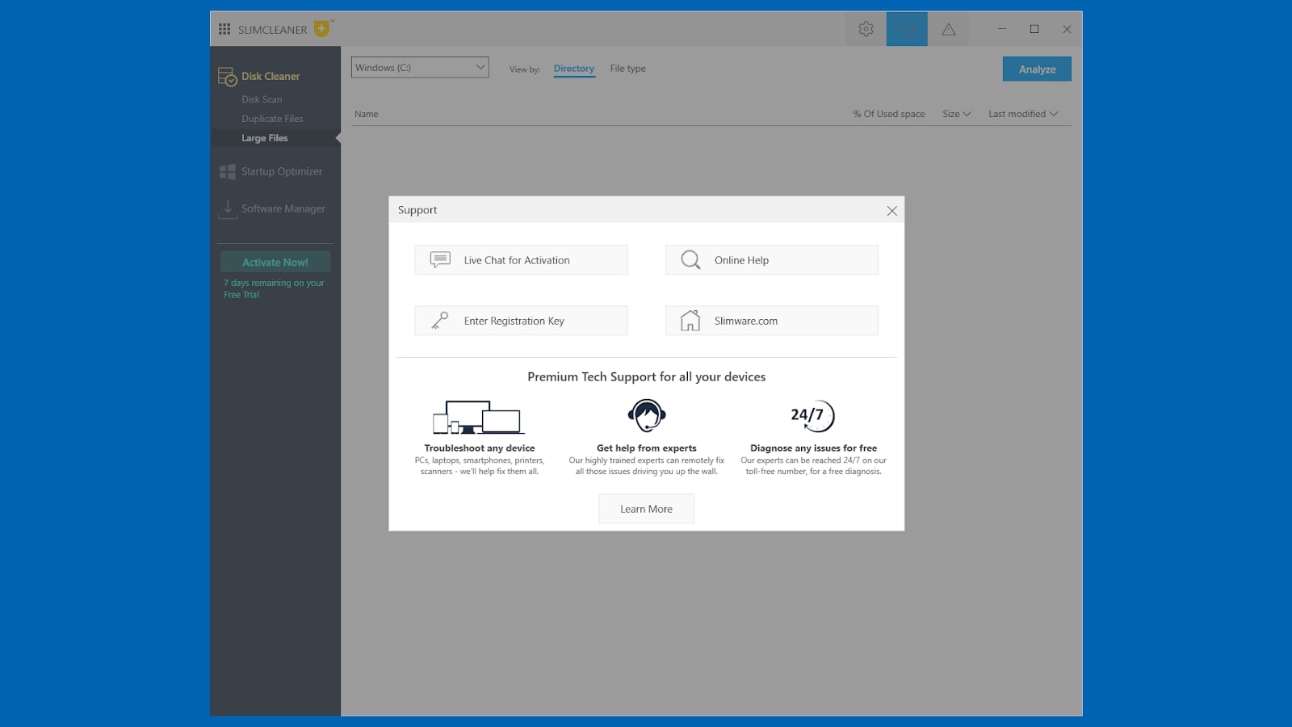Click 'Premium Tech Support for all your devices' title
The width and height of the screenshot is (1292, 727).
pyautogui.click(x=647, y=376)
